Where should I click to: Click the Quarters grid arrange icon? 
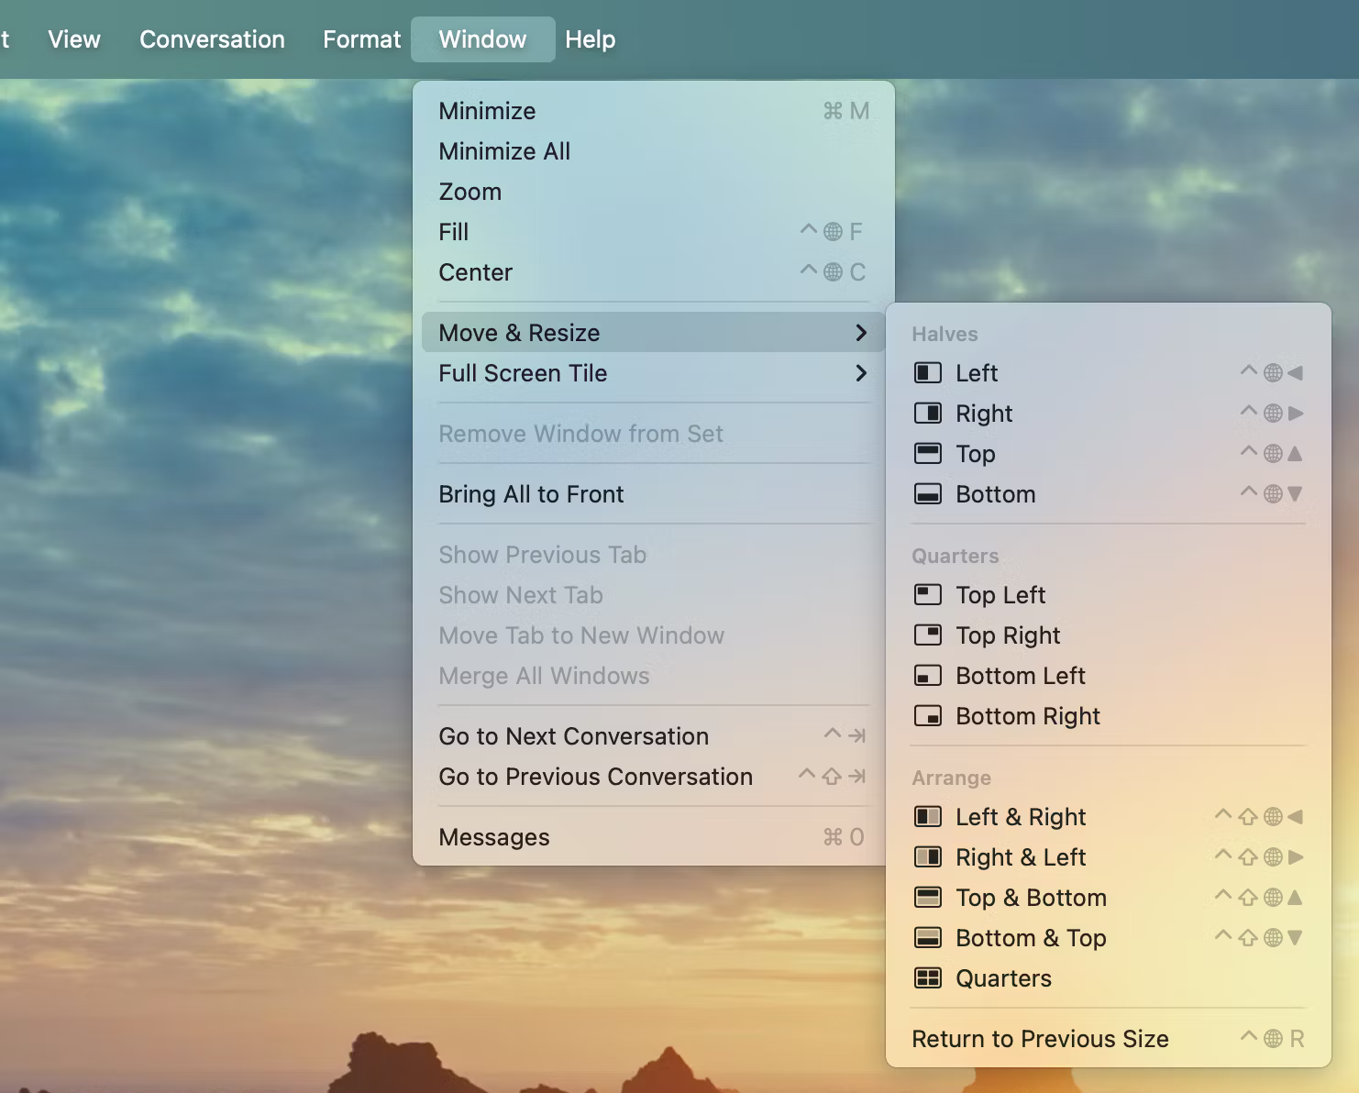coord(927,978)
